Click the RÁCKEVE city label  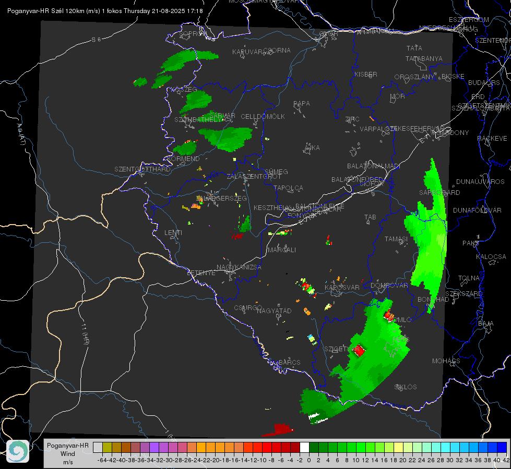tap(492, 139)
